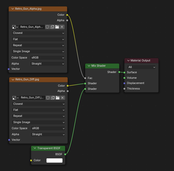174x171 pixels.
Task: Open Repeat extension dropdown in Alpha node
Action: point(38,45)
